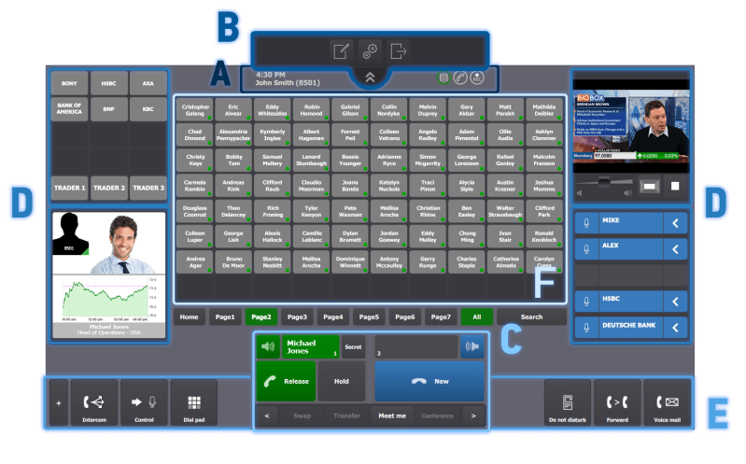The image size is (746, 464).
Task: Toggle microphone on DEUTSCHE BANK channel
Action: tap(586, 327)
